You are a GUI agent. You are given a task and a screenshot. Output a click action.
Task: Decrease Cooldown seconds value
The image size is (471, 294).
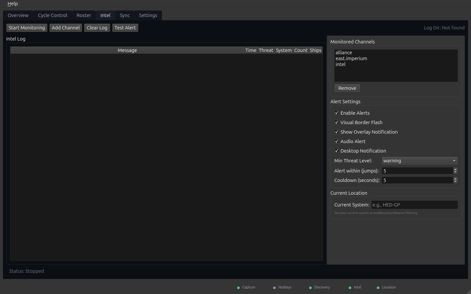[455, 182]
